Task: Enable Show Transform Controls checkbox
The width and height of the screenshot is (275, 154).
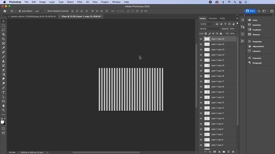Action: coord(45,11)
